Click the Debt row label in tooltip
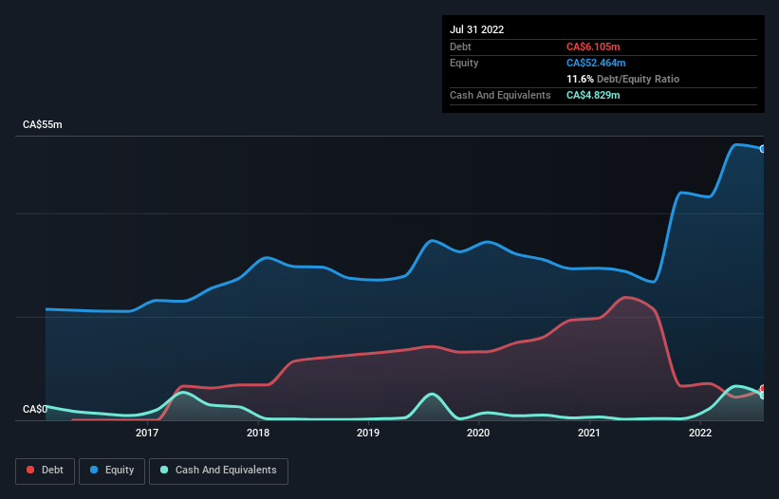 click(460, 46)
